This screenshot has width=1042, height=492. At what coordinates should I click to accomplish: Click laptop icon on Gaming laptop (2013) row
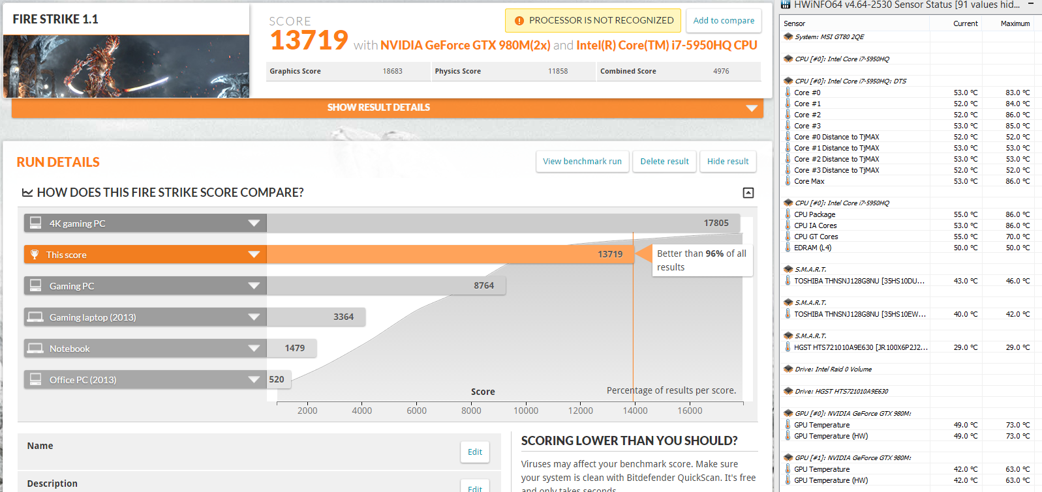35,317
